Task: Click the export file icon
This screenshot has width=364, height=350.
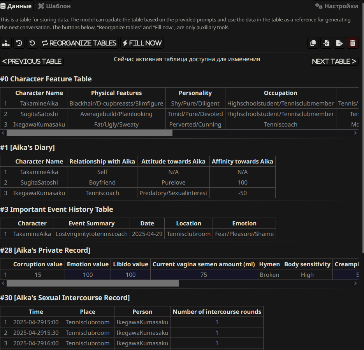Action: (x=339, y=43)
